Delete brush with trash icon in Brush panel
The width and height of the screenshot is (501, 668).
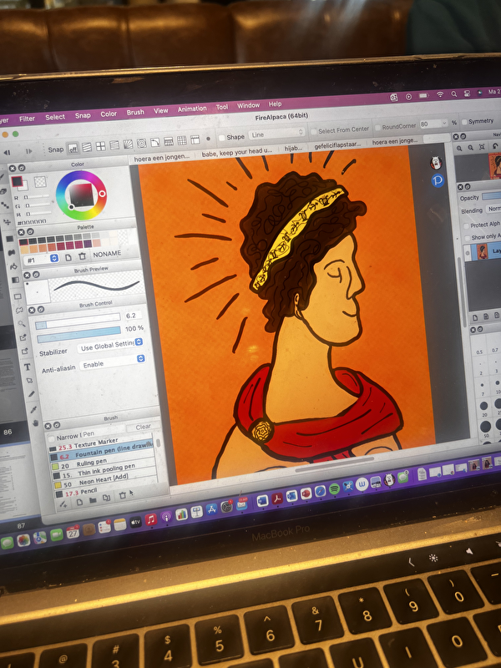122,495
